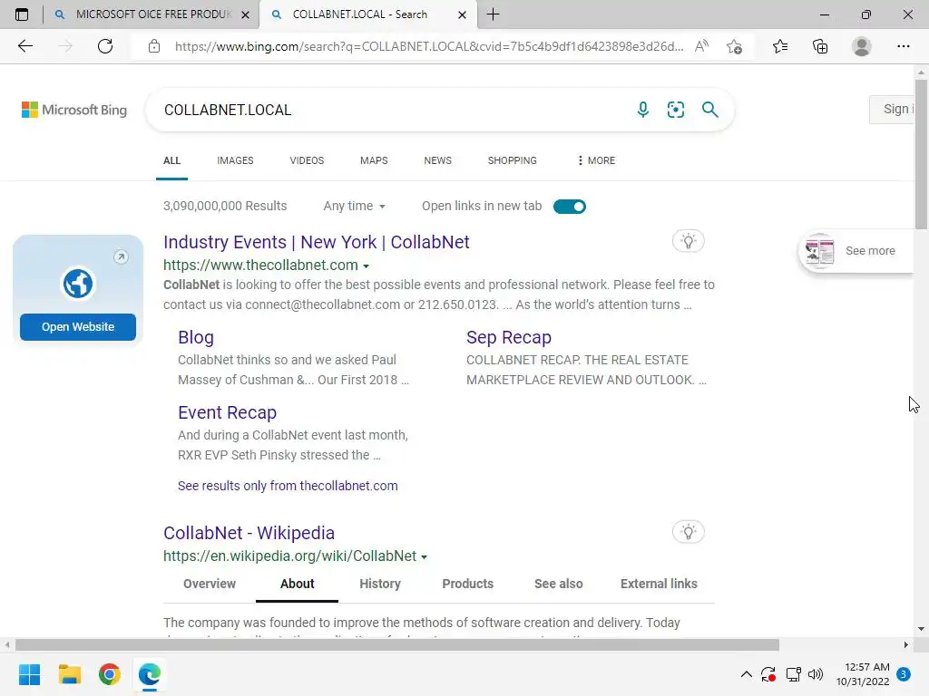Open the Event Recap sublink
This screenshot has height=696, width=929.
point(227,412)
